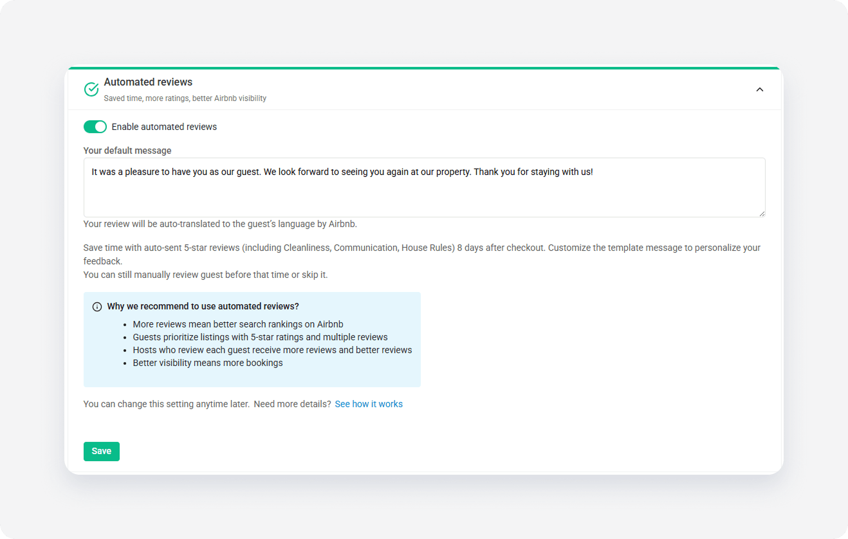The height and width of the screenshot is (539, 848).
Task: Click the text resize handle of message box
Action: point(761,213)
